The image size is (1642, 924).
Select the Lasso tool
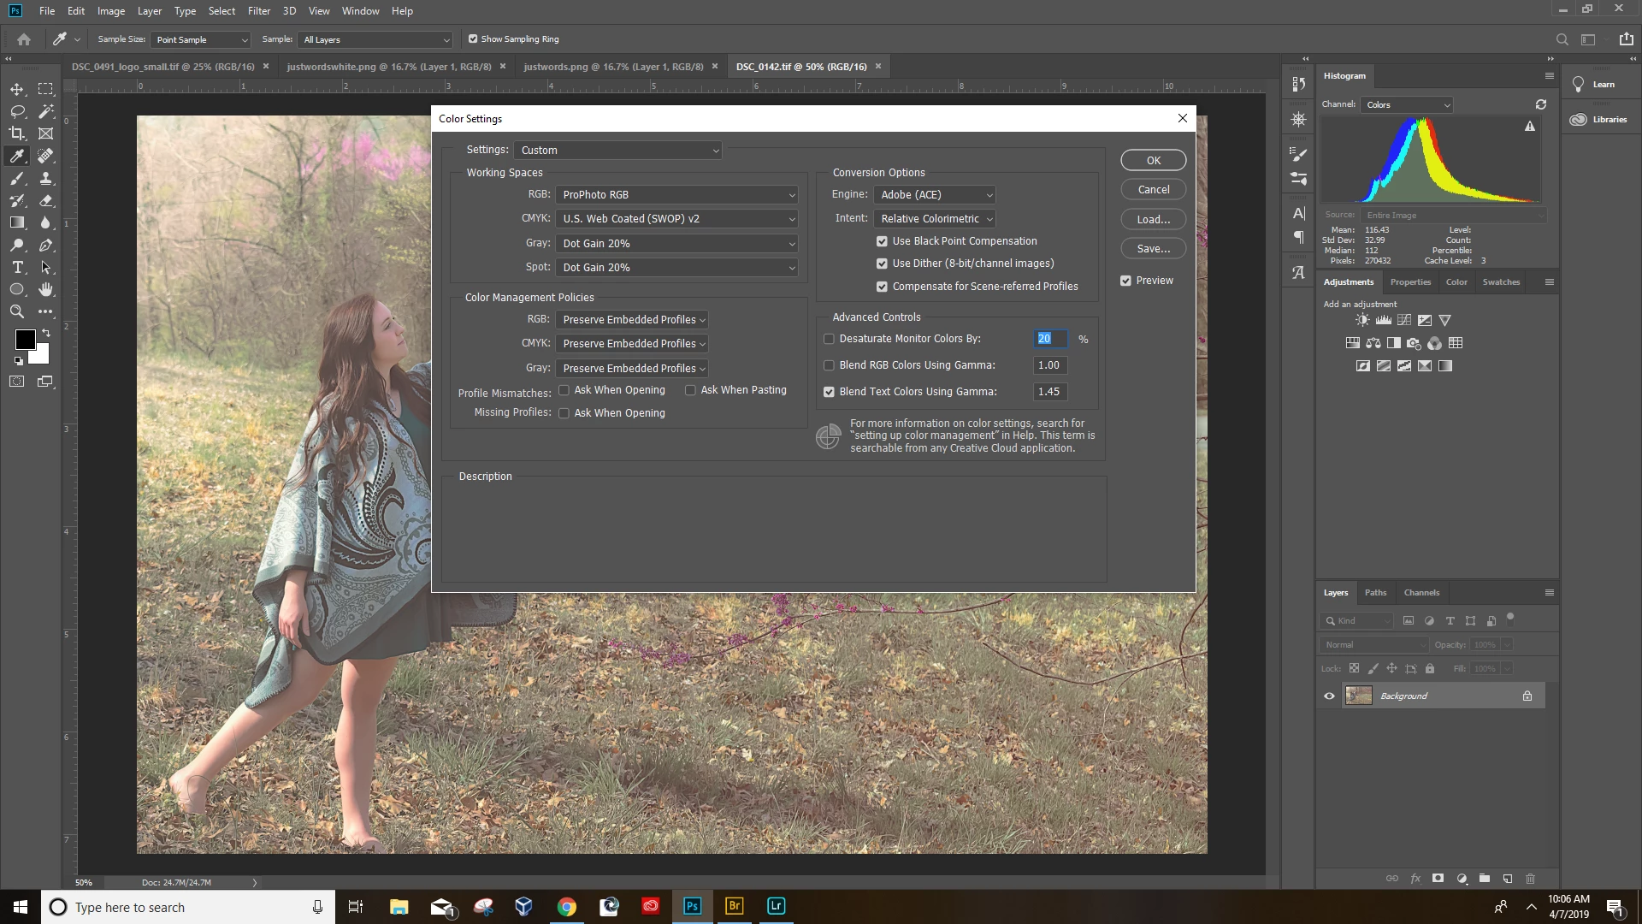pos(17,111)
